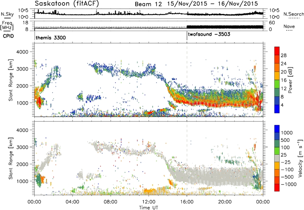Click the '10^5' label on the left noise axis
Viewport: 304px width, 210px height.
point(23,11)
